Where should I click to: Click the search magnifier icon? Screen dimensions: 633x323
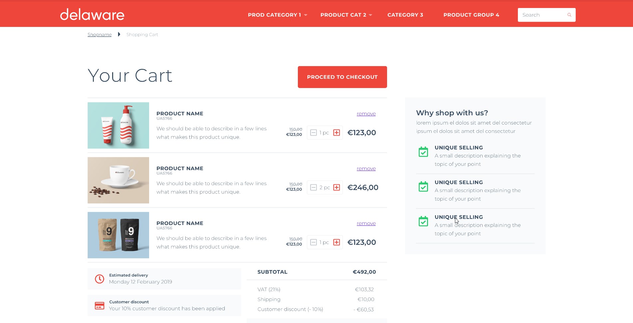tap(569, 15)
